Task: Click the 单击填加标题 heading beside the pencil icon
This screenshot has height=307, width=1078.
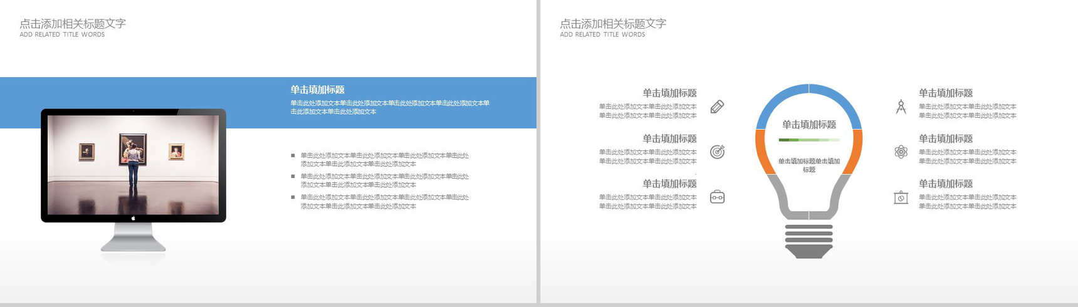Action: [669, 93]
